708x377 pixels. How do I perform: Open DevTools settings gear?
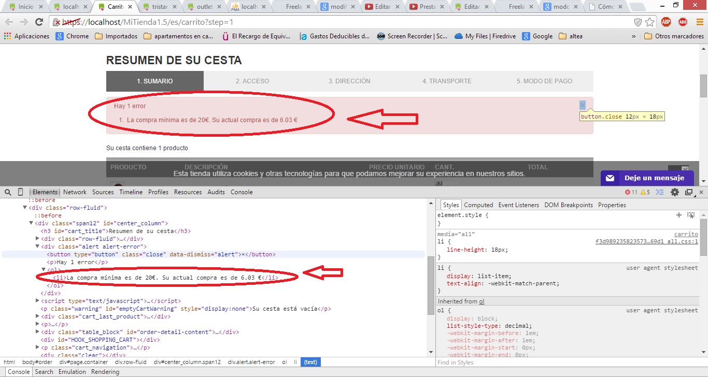(x=675, y=192)
